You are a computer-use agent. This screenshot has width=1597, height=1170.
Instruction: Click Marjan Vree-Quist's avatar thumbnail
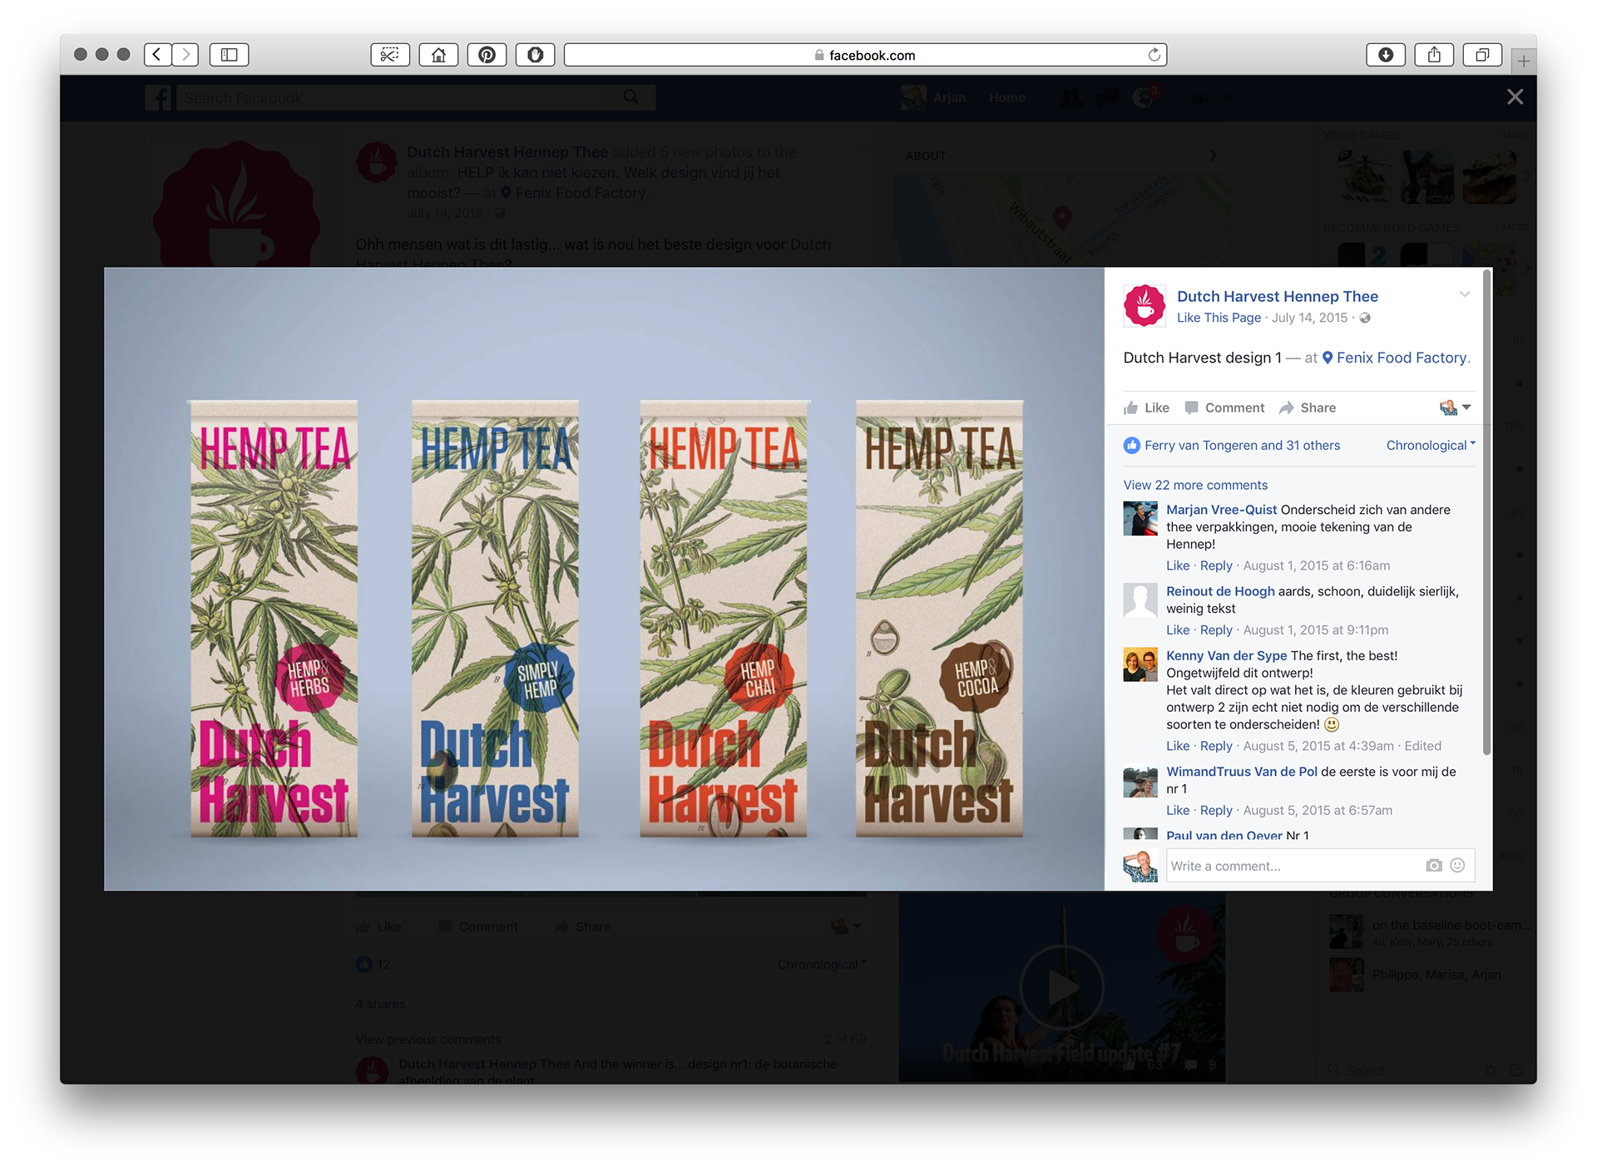tap(1140, 519)
